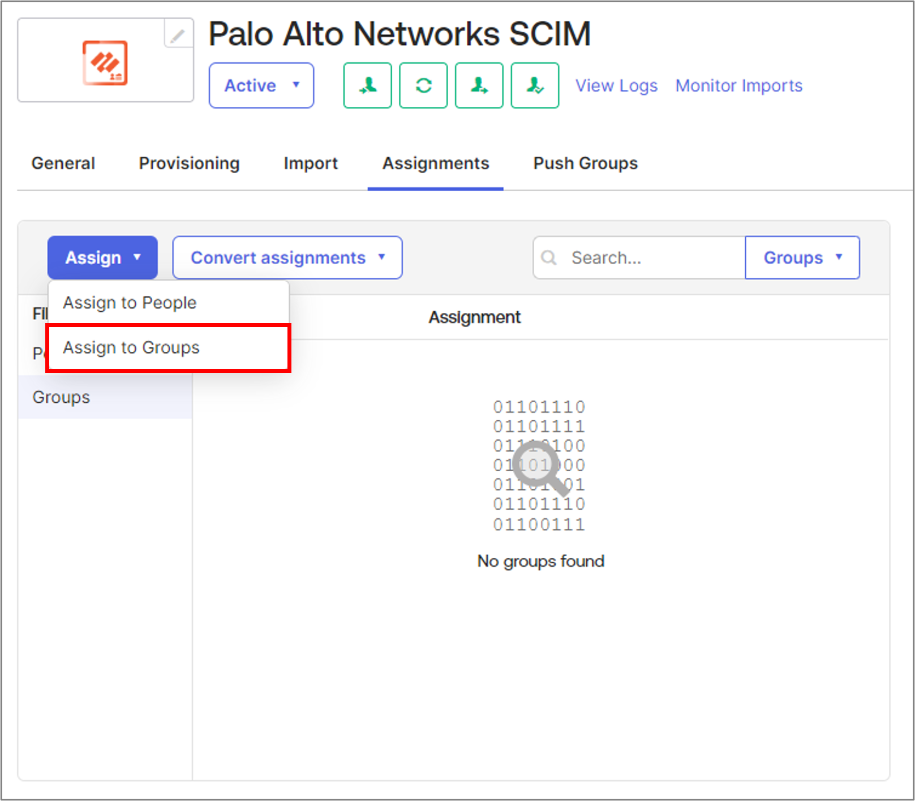The height and width of the screenshot is (801, 915).
Task: Open the View Logs link
Action: point(617,85)
